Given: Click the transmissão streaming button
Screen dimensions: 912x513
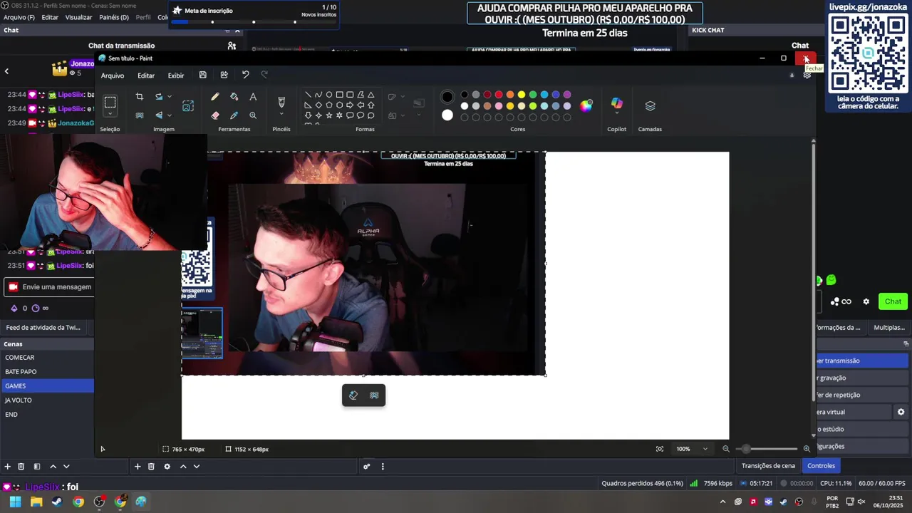Looking at the screenshot, I should click(x=862, y=361).
